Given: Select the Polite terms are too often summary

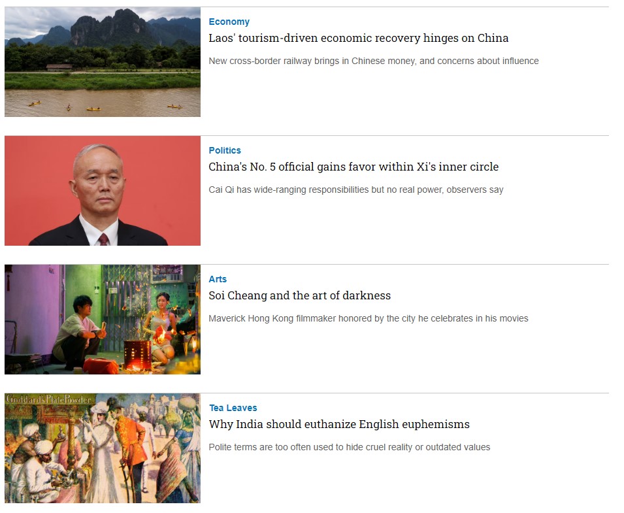Looking at the screenshot, I should [349, 448].
